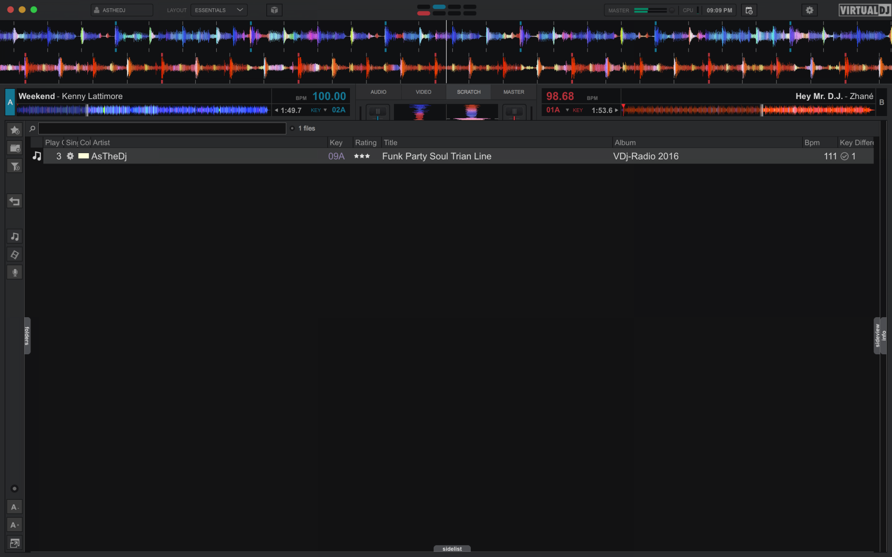The width and height of the screenshot is (892, 557).
Task: Sort by the Play Count column header
Action: tap(54, 142)
